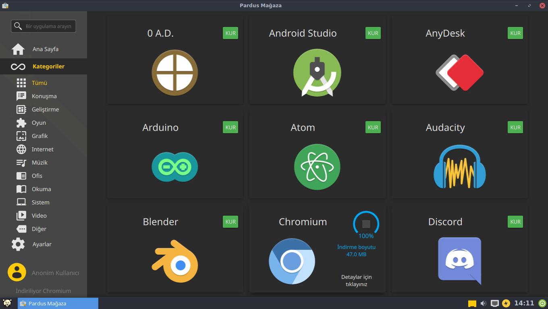Show the Tümü category label
This screenshot has height=309, width=548.
click(x=39, y=83)
